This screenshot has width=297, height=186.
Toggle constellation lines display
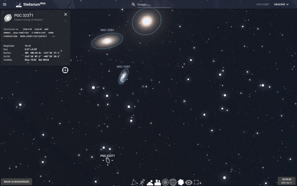pos(135,182)
